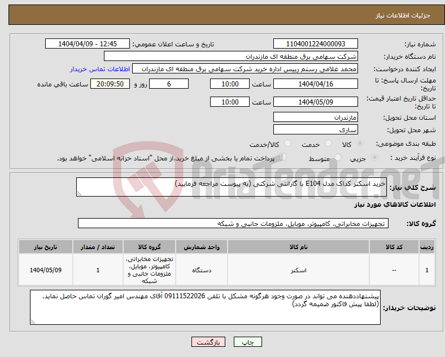Select the متوسط purchase type radio
Image resolution: width=445 pixels, height=357 pixels.
[338, 157]
